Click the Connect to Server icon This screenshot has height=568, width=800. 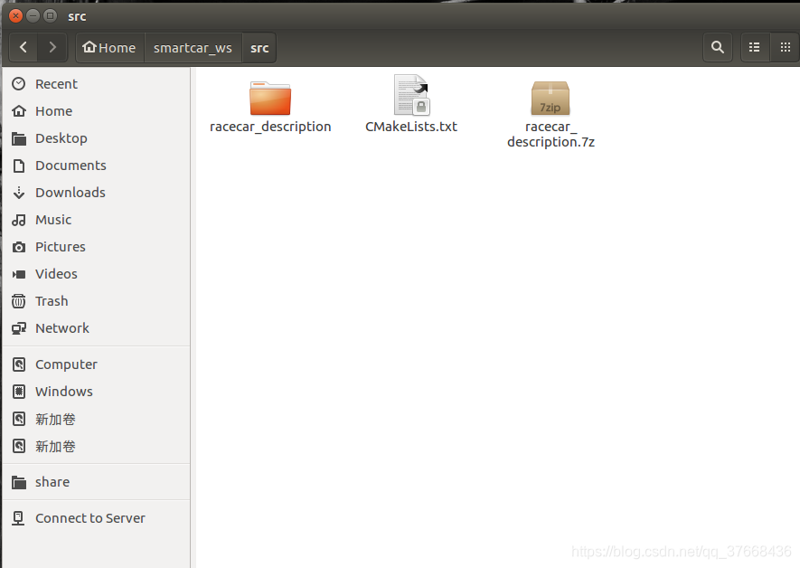[x=18, y=518]
